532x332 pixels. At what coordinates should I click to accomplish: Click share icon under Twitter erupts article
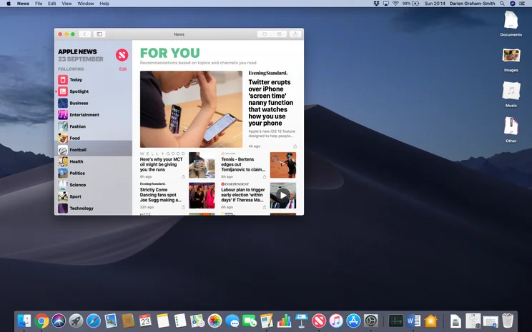tap(295, 146)
